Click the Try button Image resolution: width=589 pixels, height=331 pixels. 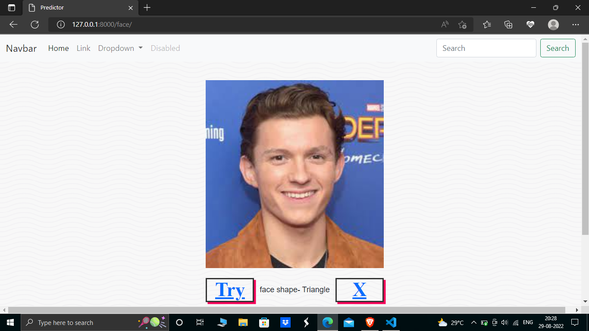230,290
